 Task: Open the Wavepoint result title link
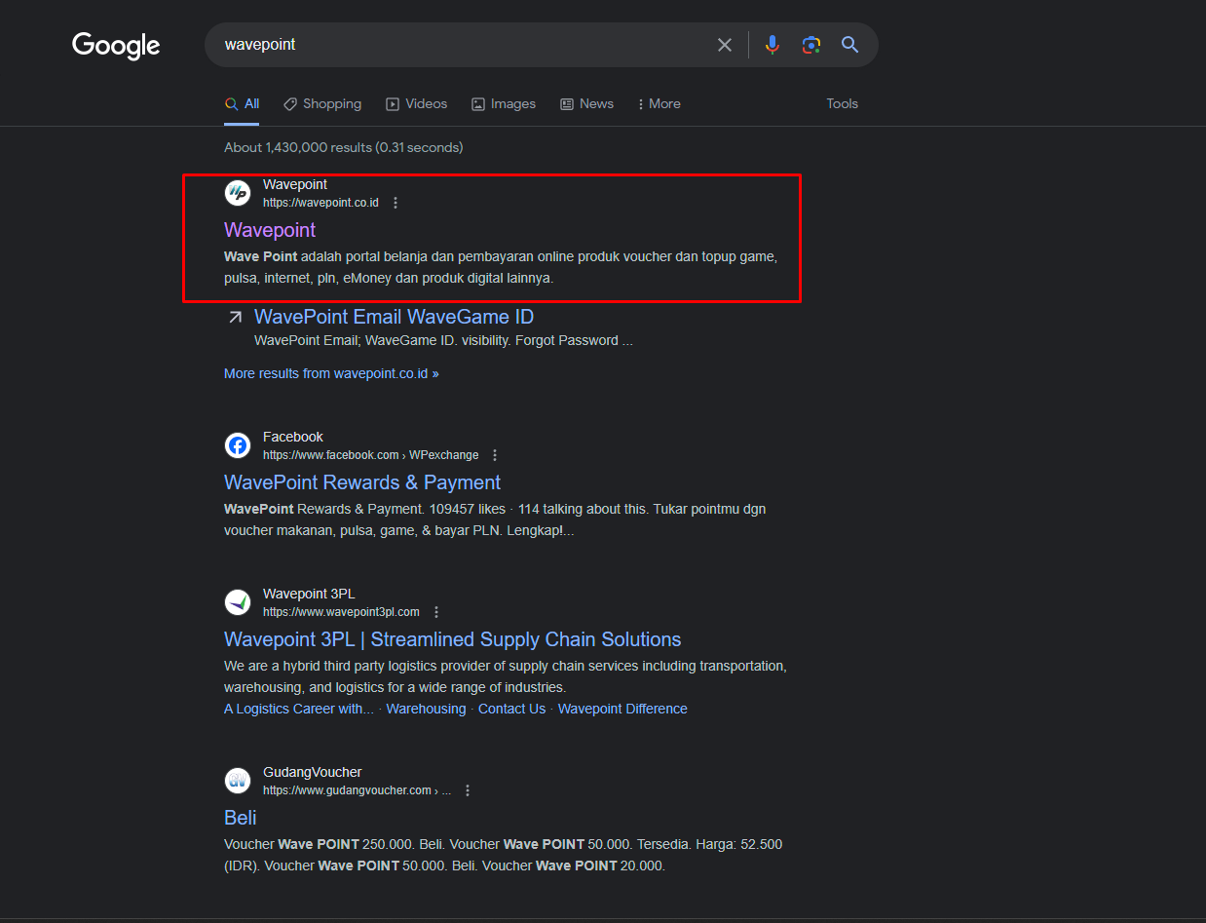[270, 230]
